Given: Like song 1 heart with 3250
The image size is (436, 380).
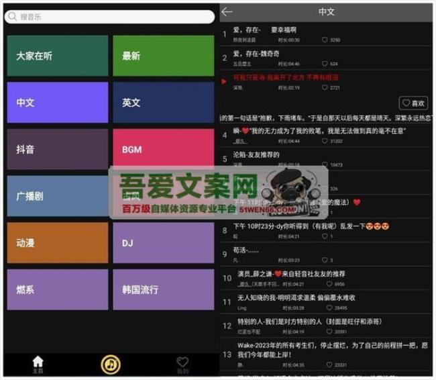Looking at the screenshot, I should coord(325,40).
